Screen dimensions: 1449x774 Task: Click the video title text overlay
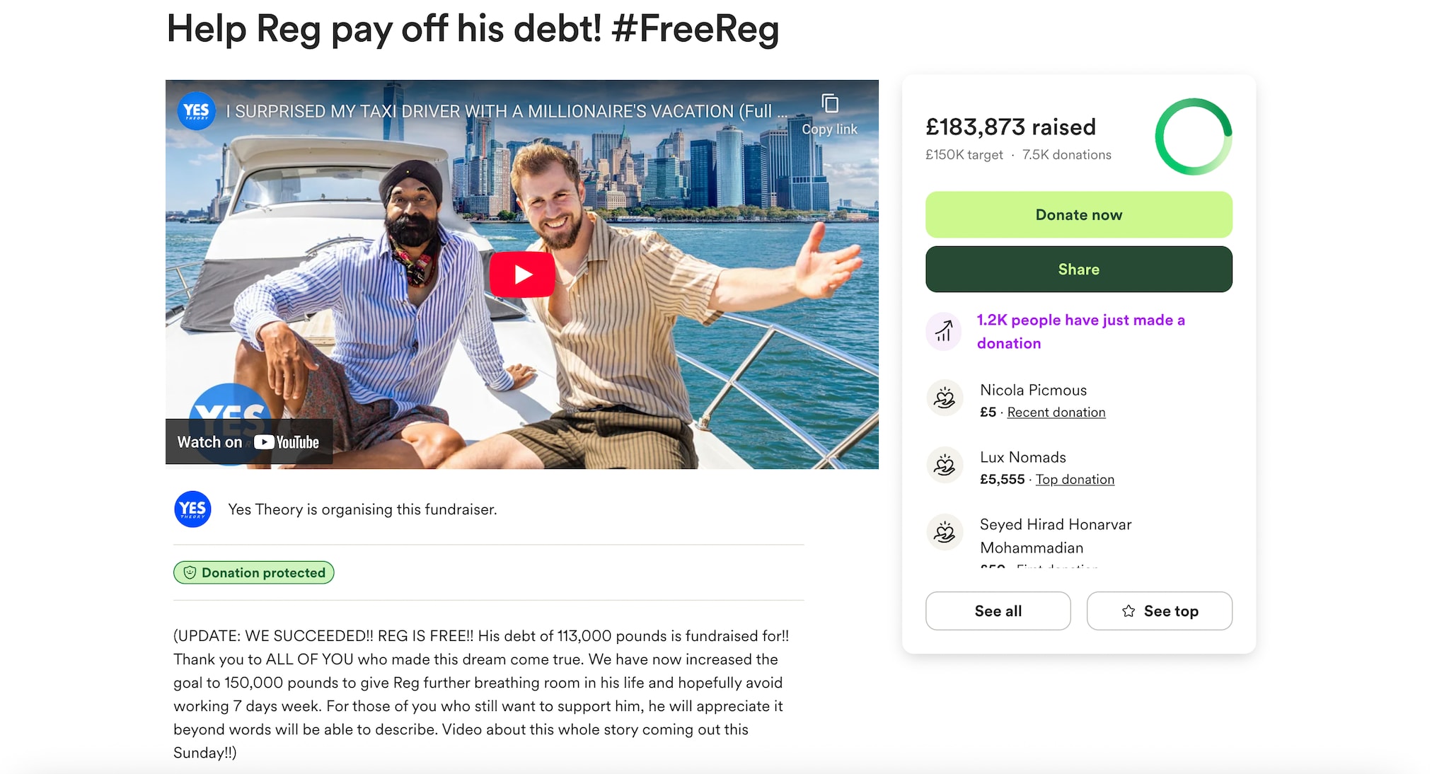click(506, 112)
